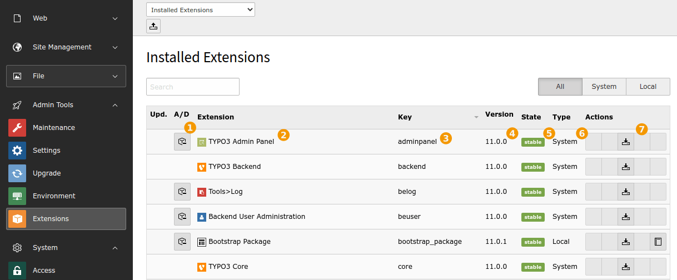Deactivate the Tools>Log extension
Viewport: 677px width, 280px height.
tap(182, 192)
